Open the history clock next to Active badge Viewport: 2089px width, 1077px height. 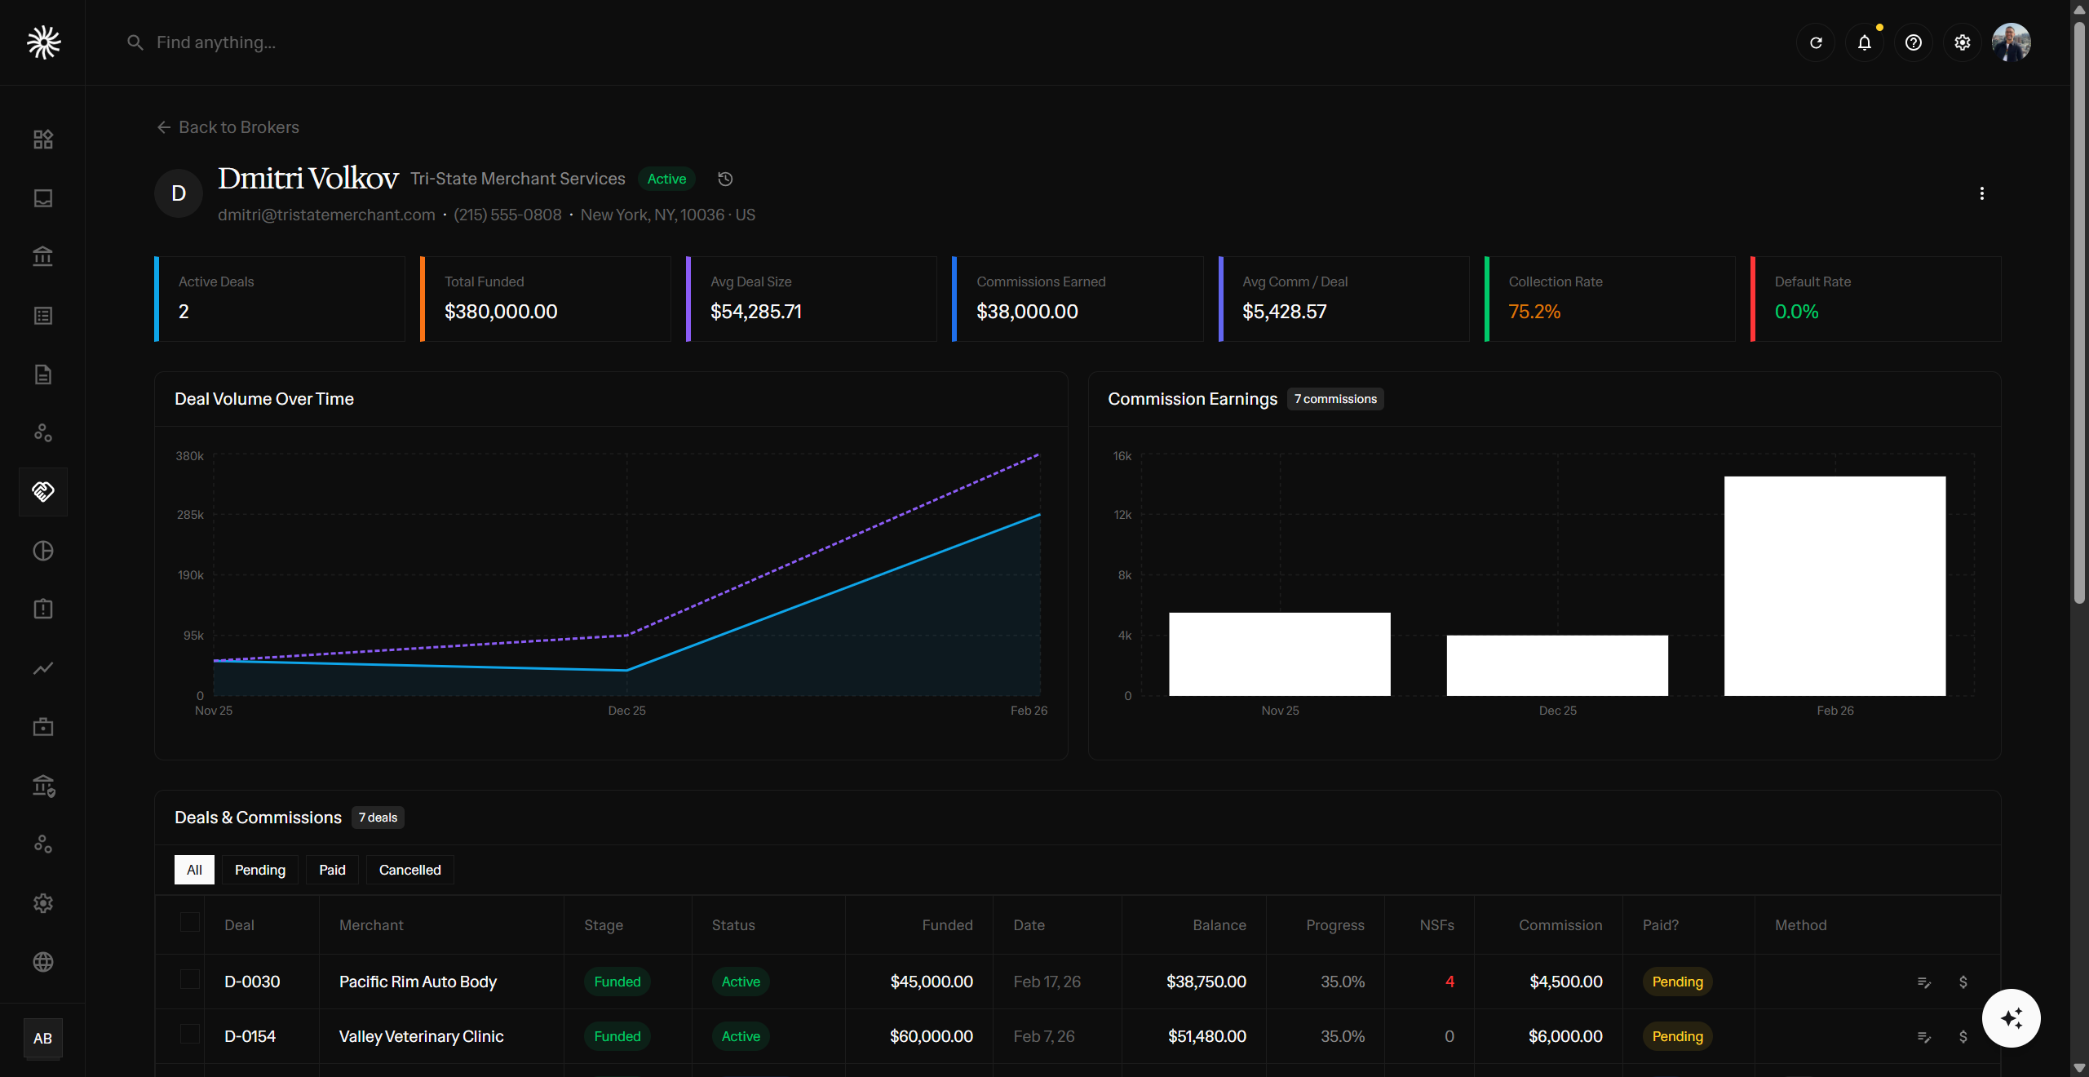tap(724, 179)
